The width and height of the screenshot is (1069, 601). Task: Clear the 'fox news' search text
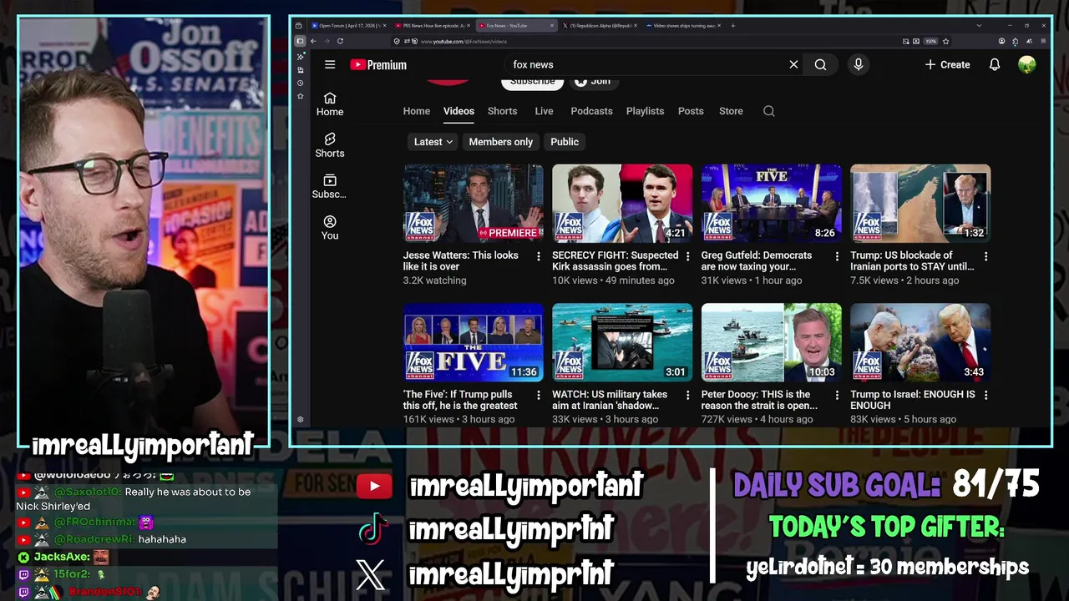point(793,64)
